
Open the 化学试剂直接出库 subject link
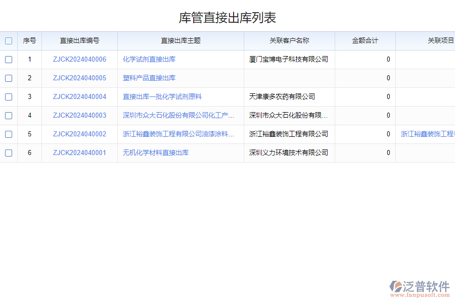tap(148, 59)
